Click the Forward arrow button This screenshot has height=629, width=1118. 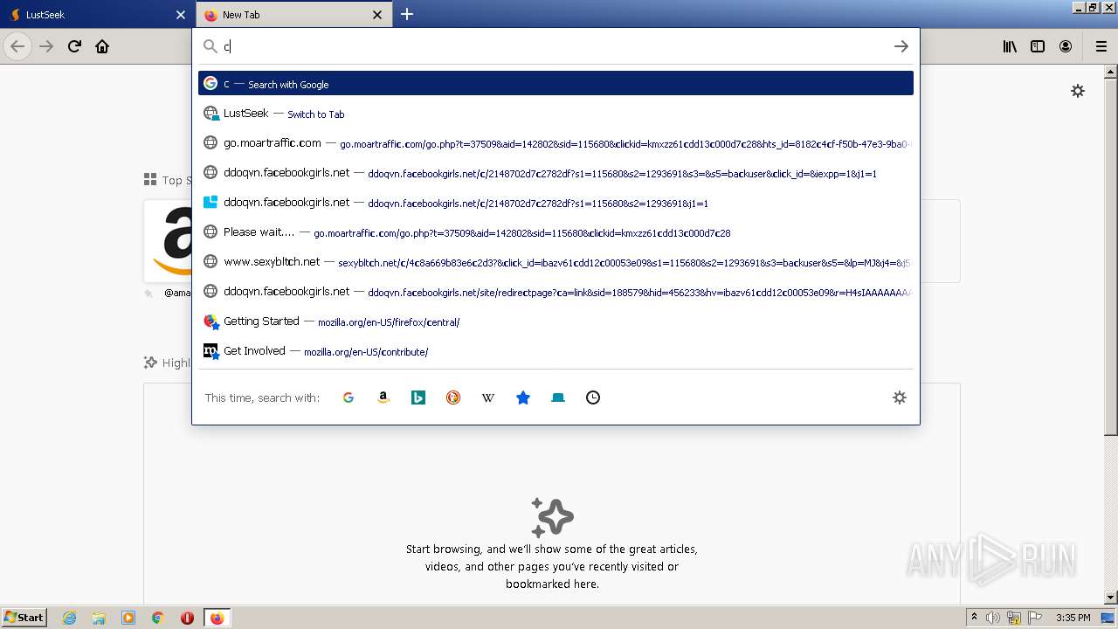click(46, 46)
